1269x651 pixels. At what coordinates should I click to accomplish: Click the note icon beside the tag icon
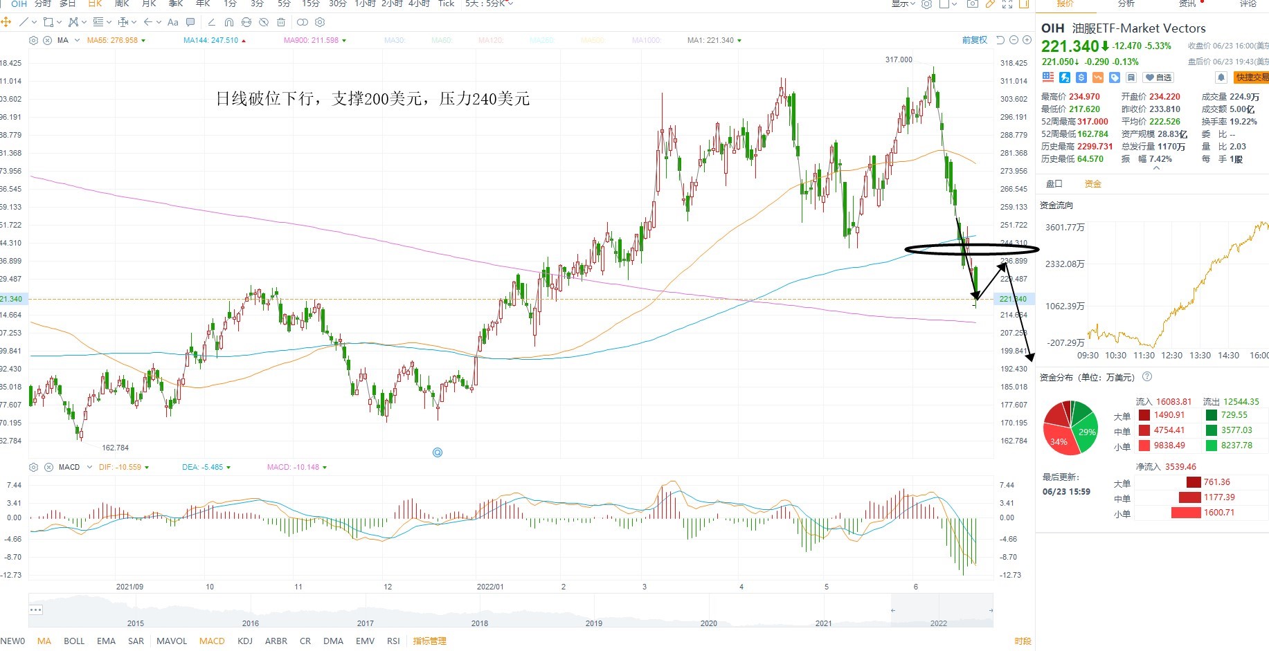point(1131,77)
